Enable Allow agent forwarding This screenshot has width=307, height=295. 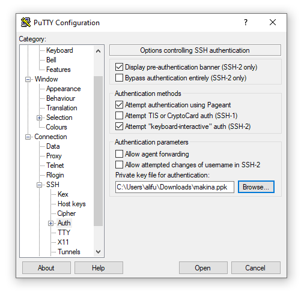pyautogui.click(x=119, y=154)
